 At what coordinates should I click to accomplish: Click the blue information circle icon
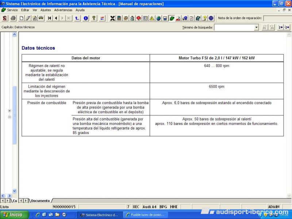pos(86,18)
